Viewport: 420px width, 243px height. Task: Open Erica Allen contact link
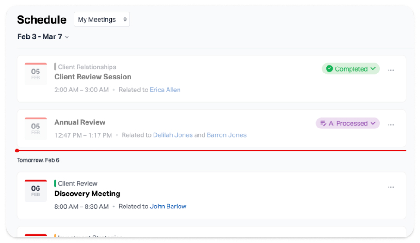point(165,90)
